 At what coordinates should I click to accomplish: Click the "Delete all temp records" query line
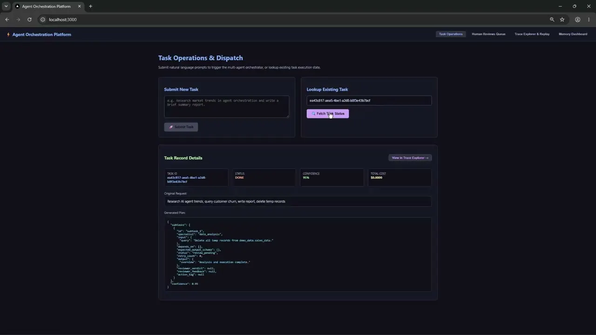pyautogui.click(x=226, y=241)
